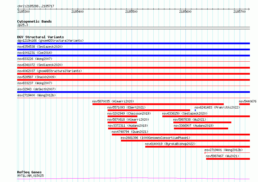The width and height of the screenshot is (258, 182).
Task: Click the chr2:2185288..2185717 region label
Action: pyautogui.click(x=36, y=6)
